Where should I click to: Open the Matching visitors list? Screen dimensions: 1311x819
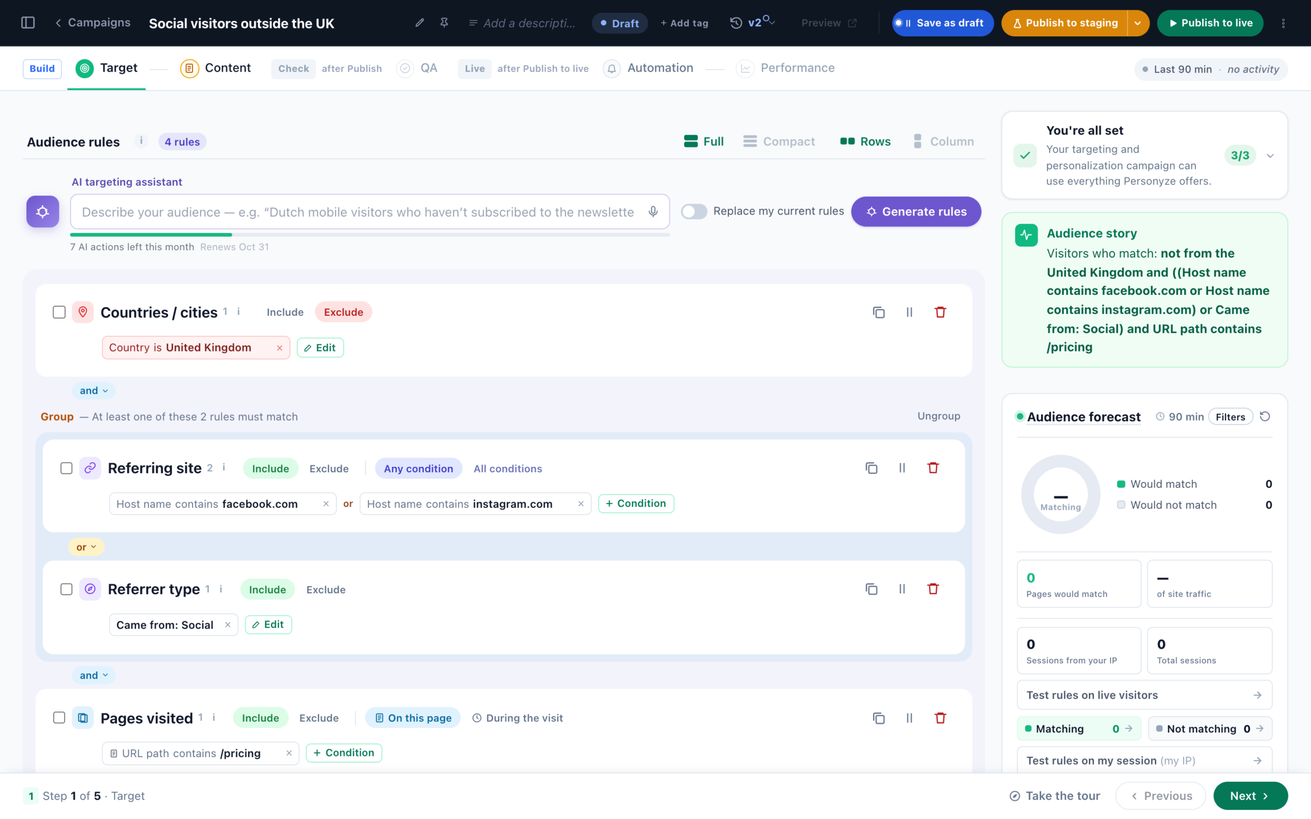coord(1079,728)
